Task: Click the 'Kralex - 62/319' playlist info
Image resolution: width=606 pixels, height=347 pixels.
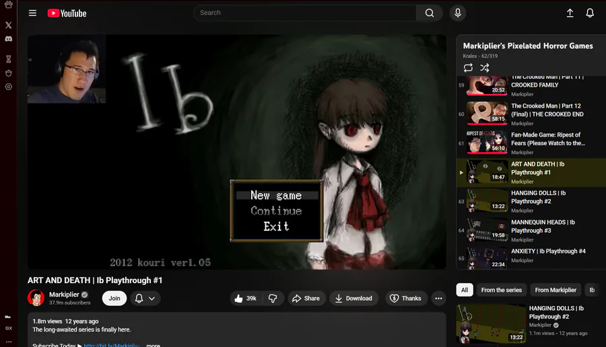Action: point(480,56)
